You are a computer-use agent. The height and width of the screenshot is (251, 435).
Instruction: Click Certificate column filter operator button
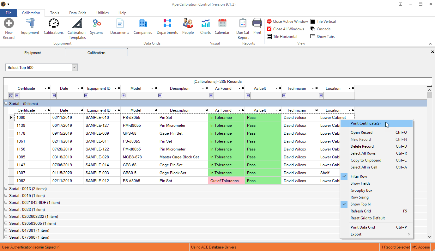[x=17, y=95]
